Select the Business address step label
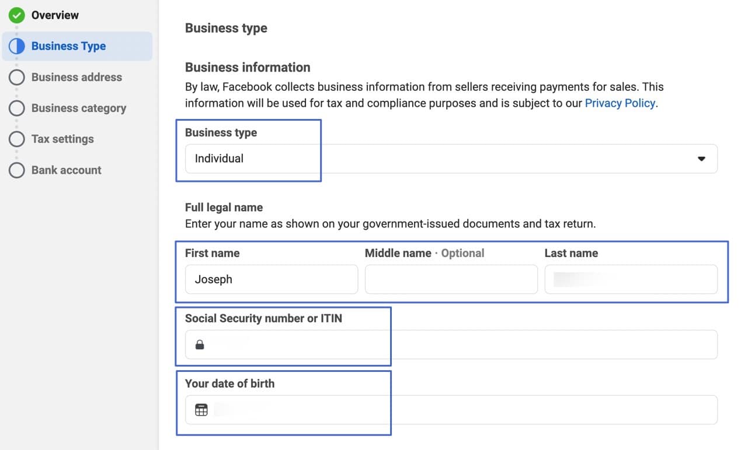Screen dimensions: 741x450 [76, 77]
